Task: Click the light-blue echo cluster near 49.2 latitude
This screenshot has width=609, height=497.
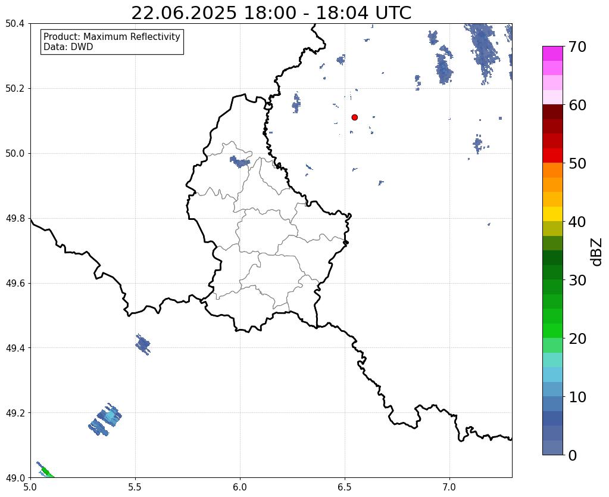Action: (x=105, y=420)
